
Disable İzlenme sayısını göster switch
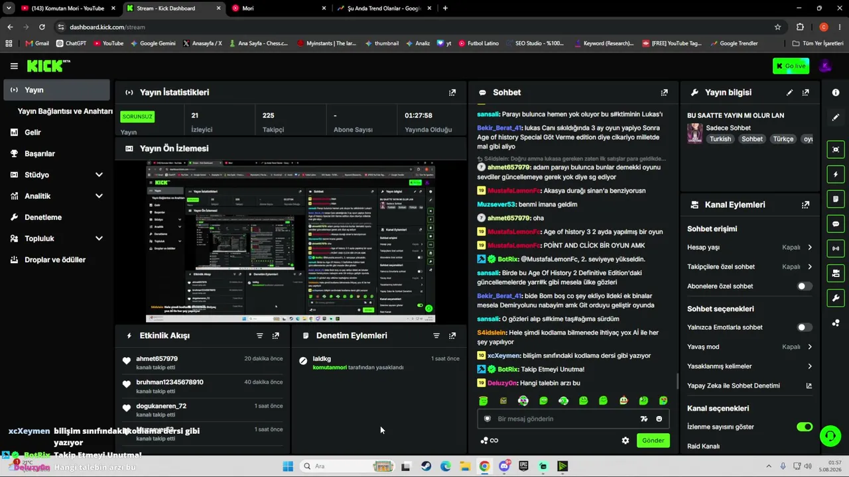(x=804, y=427)
